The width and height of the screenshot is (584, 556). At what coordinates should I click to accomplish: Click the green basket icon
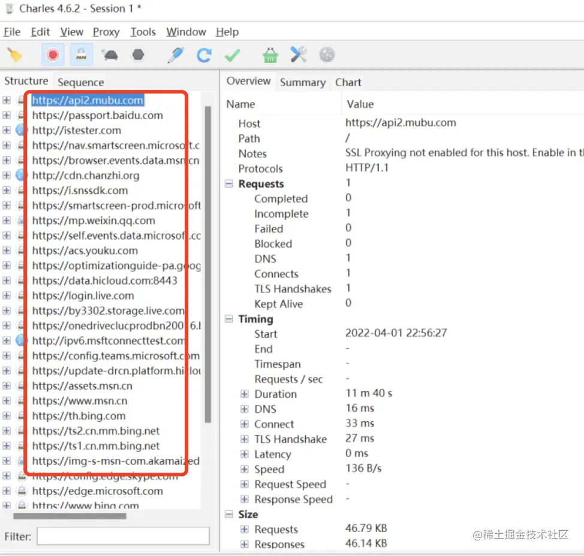coord(270,55)
